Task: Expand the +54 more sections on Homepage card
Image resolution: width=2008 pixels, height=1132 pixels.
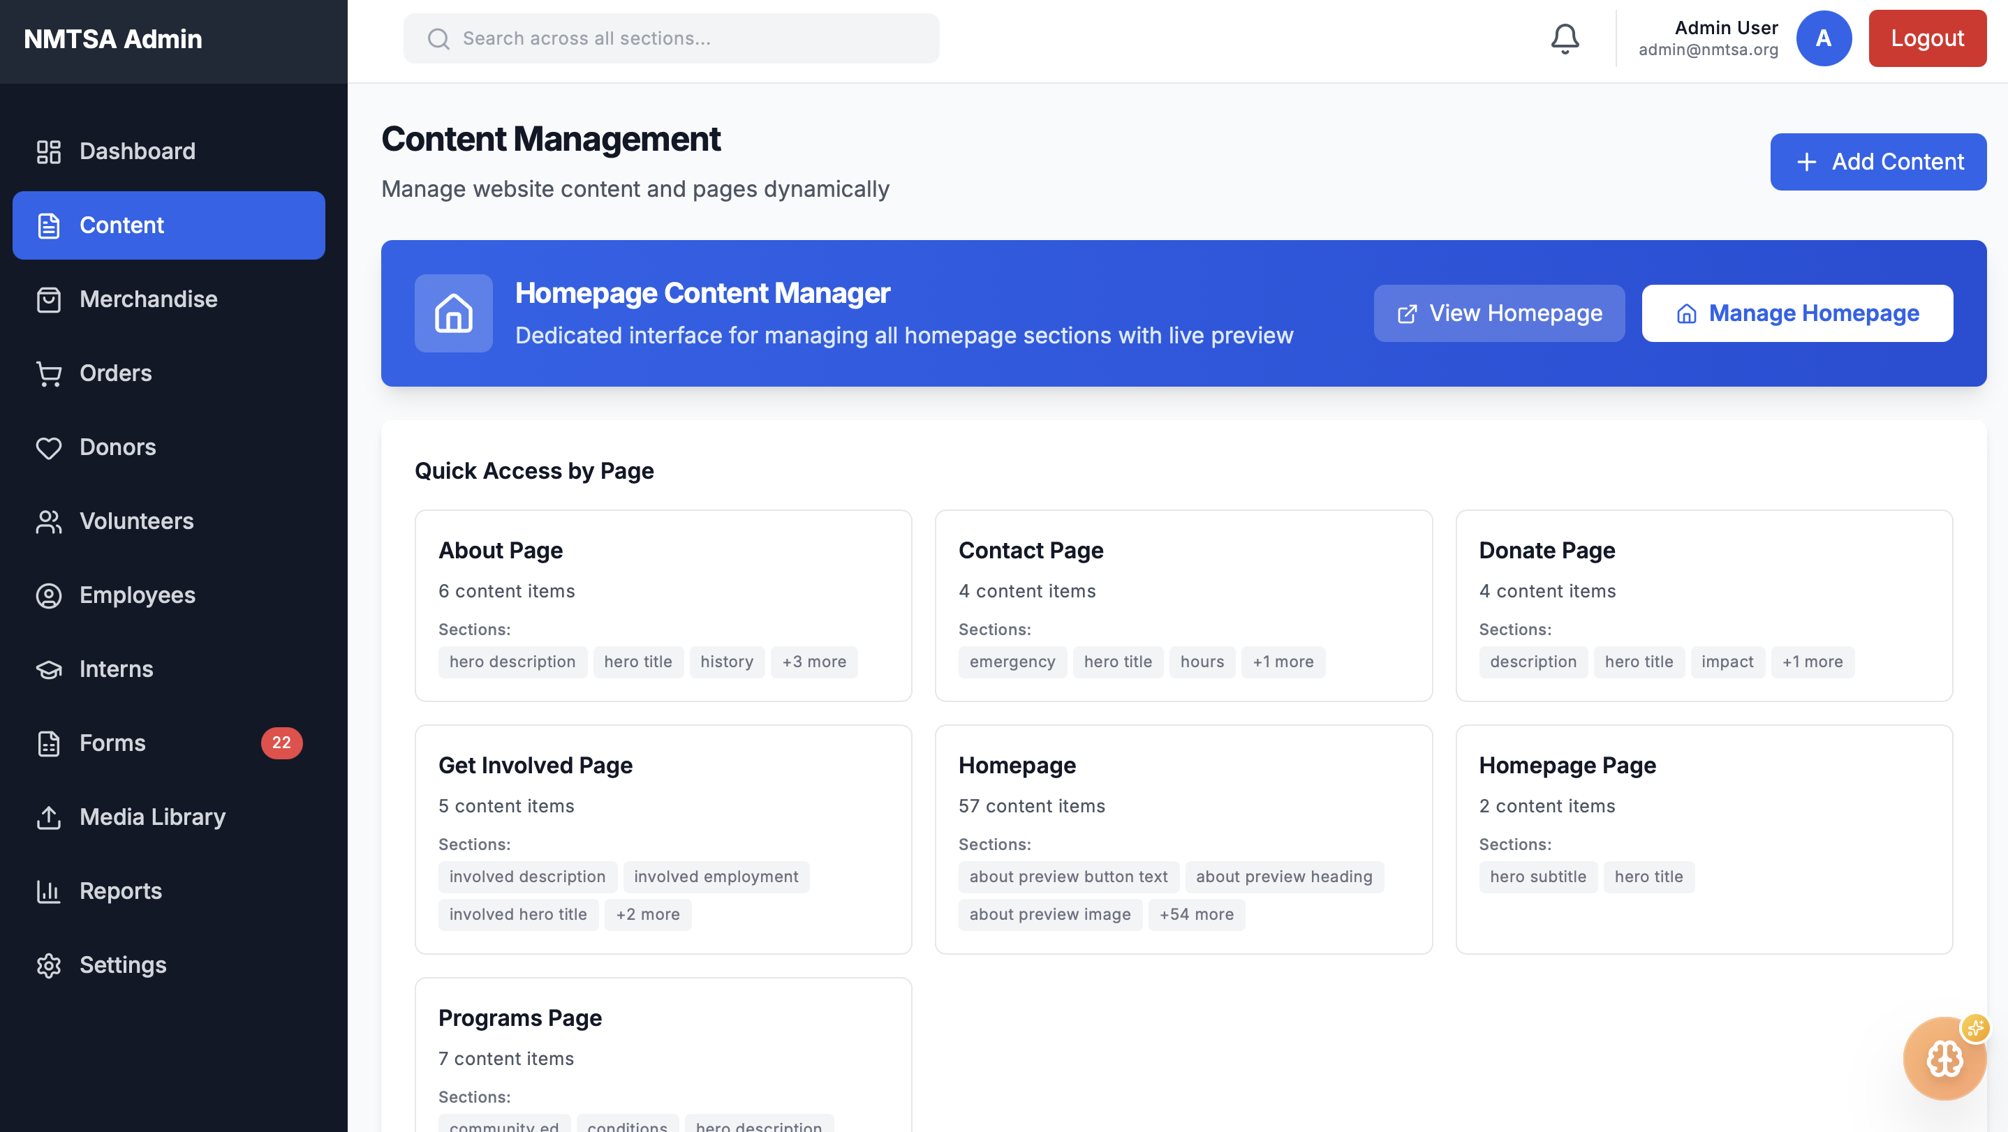Action: coord(1196,914)
